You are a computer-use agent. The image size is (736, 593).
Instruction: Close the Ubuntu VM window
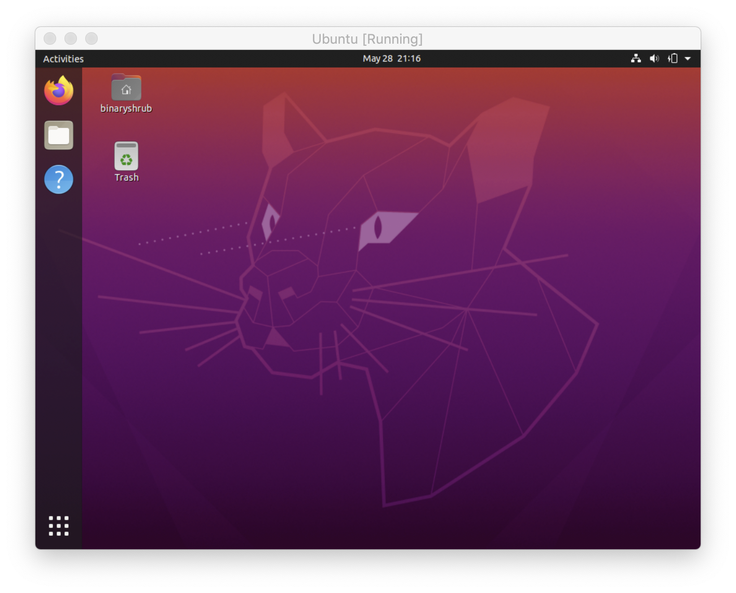pyautogui.click(x=50, y=38)
